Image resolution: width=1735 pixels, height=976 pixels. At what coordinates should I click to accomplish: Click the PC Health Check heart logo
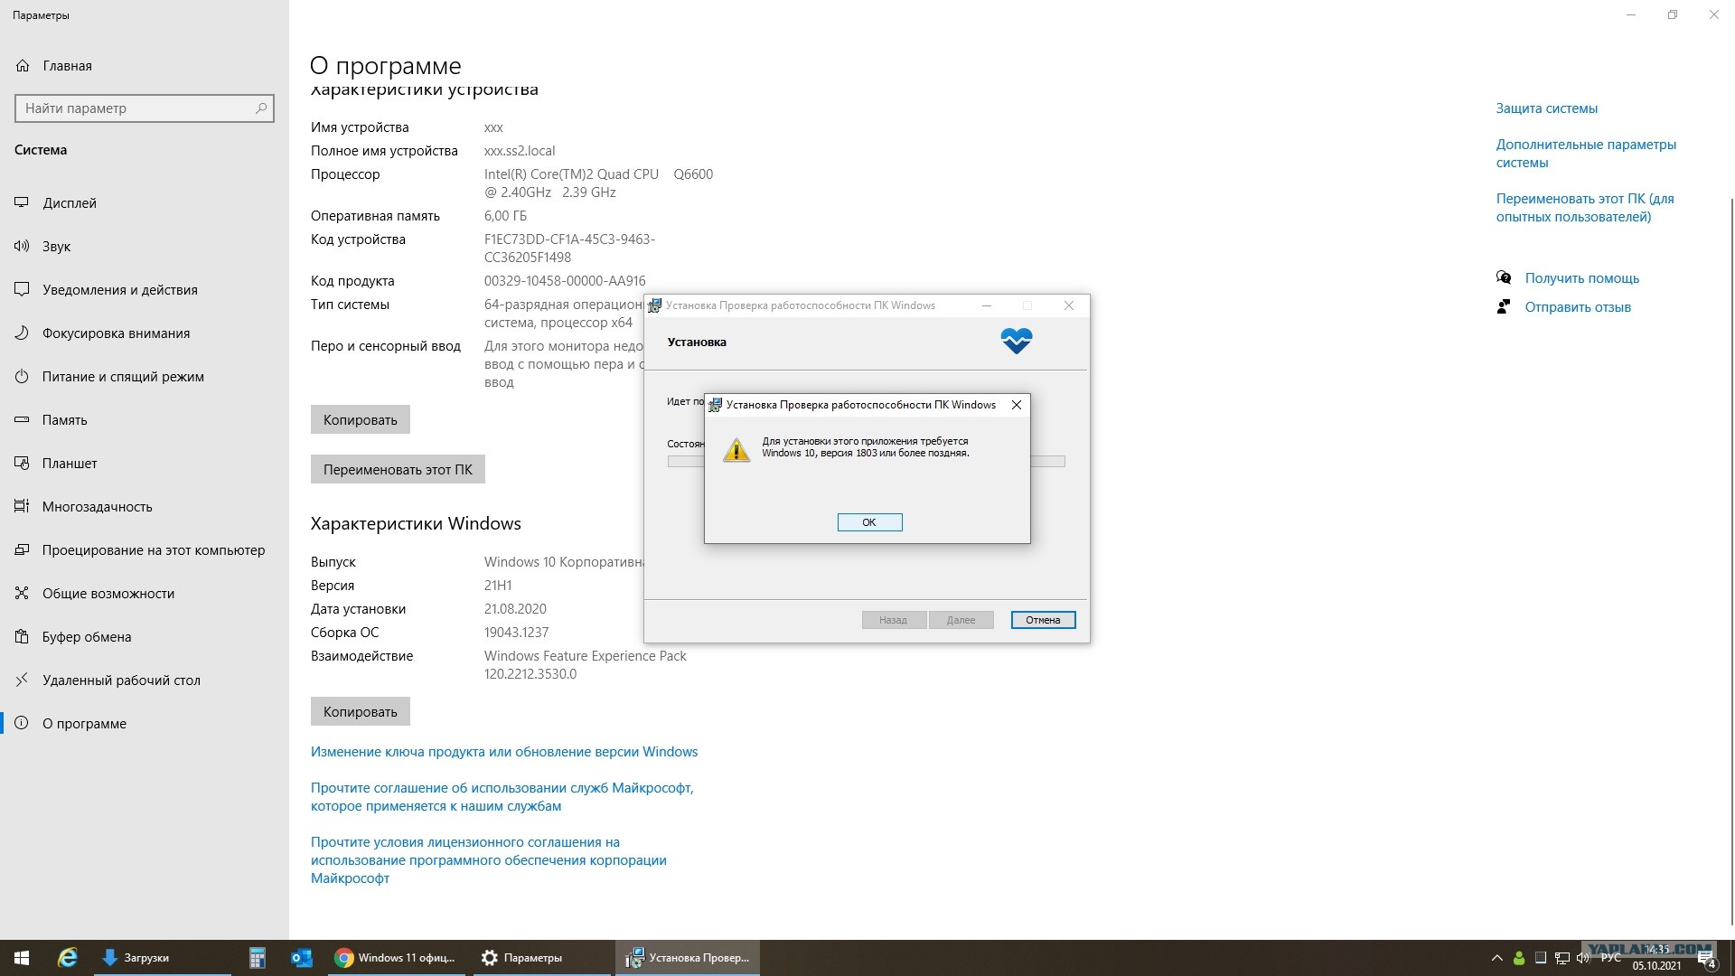point(1017,341)
